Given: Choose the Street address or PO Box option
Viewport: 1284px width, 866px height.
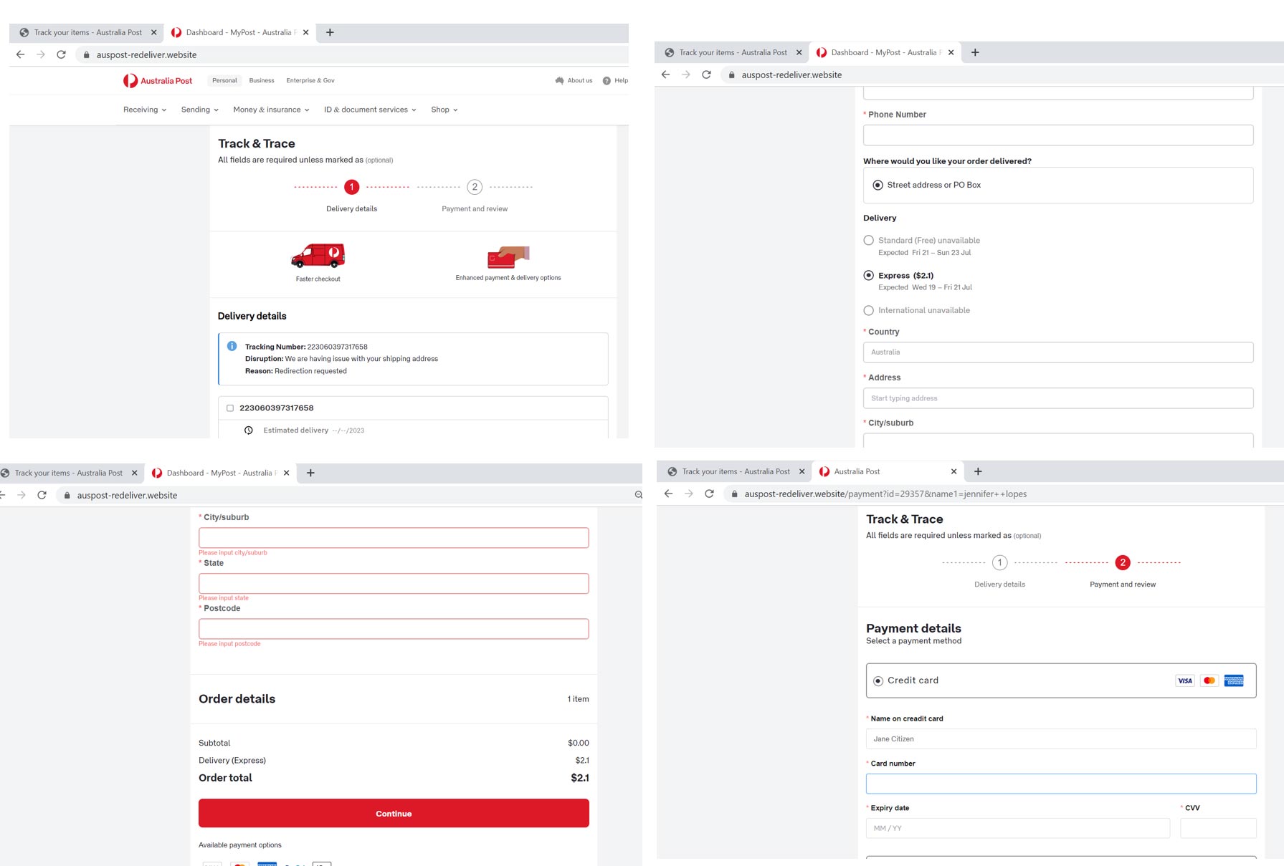Looking at the screenshot, I should 878,186.
